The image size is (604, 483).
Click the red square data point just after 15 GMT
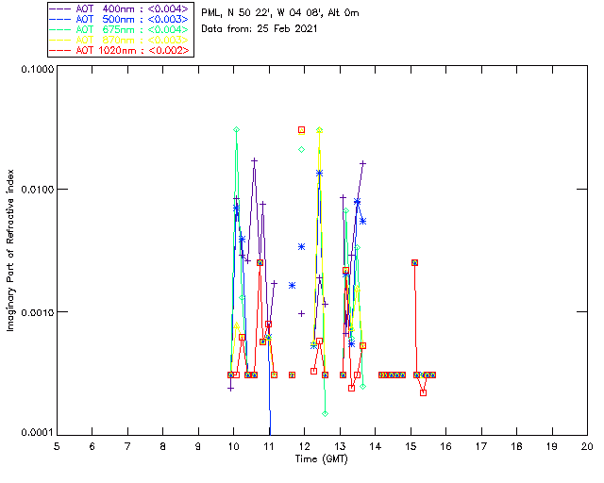point(414,262)
